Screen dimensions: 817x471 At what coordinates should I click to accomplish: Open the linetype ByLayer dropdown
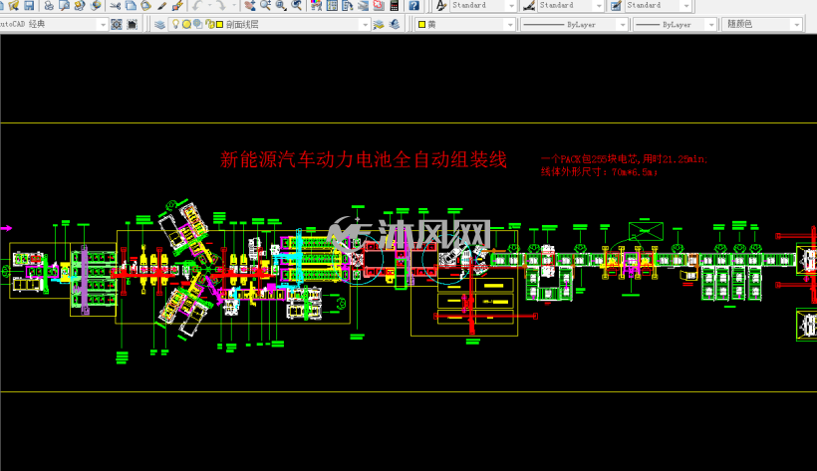click(x=622, y=25)
